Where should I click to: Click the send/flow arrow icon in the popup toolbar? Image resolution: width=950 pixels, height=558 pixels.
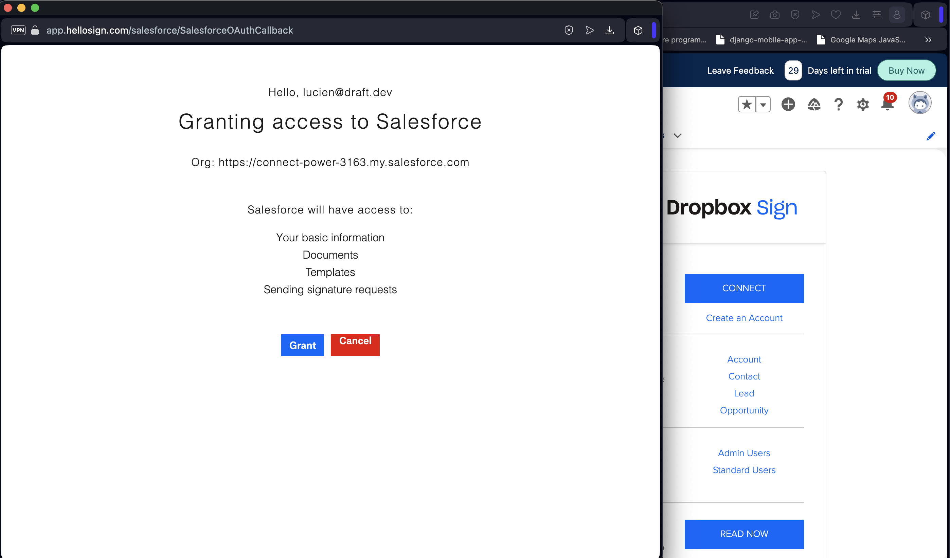(590, 30)
